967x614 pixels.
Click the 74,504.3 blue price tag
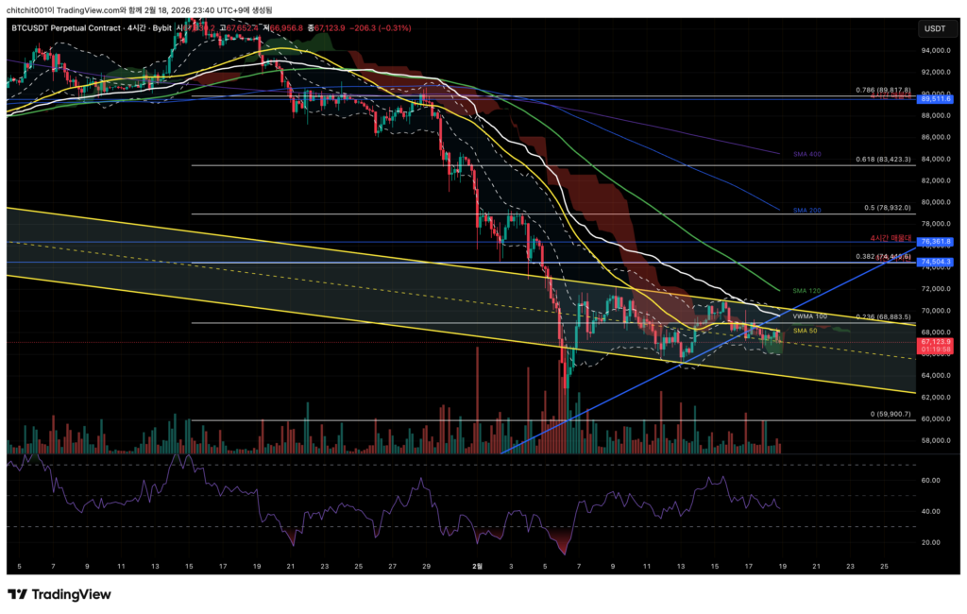coord(934,262)
